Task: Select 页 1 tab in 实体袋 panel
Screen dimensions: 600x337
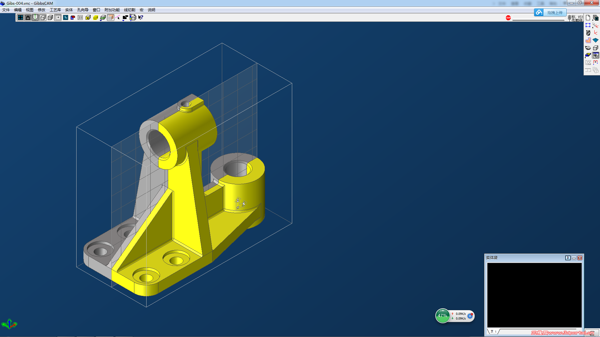Action: tap(493, 331)
